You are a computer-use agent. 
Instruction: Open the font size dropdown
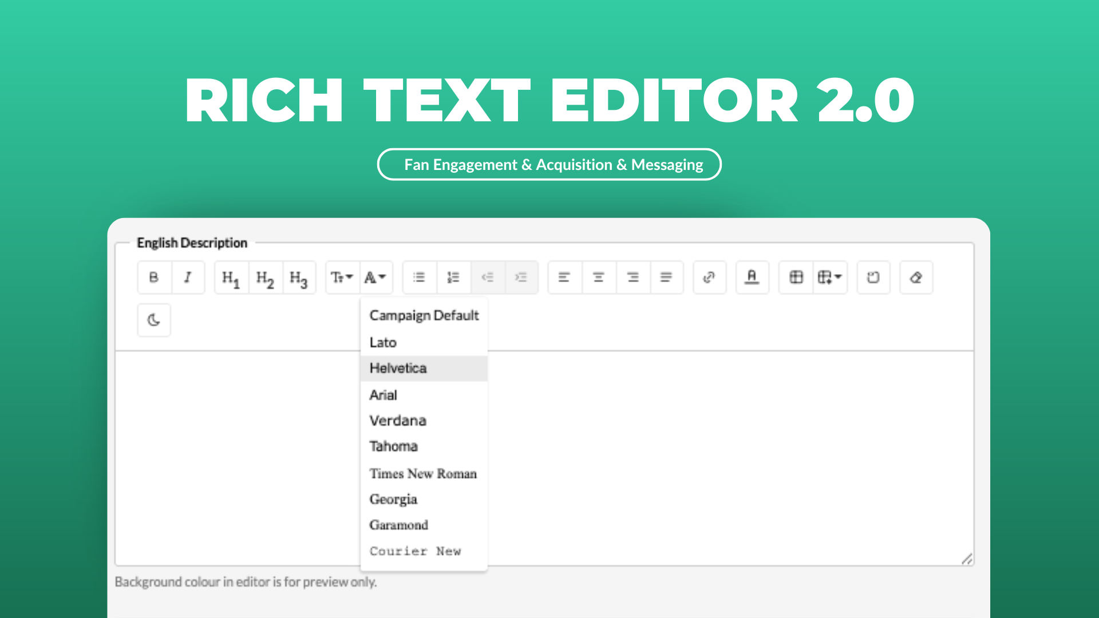click(341, 277)
